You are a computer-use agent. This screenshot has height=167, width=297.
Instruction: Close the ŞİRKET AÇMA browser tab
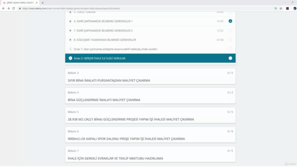point(37,3)
